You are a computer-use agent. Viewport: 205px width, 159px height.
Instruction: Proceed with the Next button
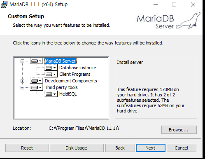(x=151, y=148)
